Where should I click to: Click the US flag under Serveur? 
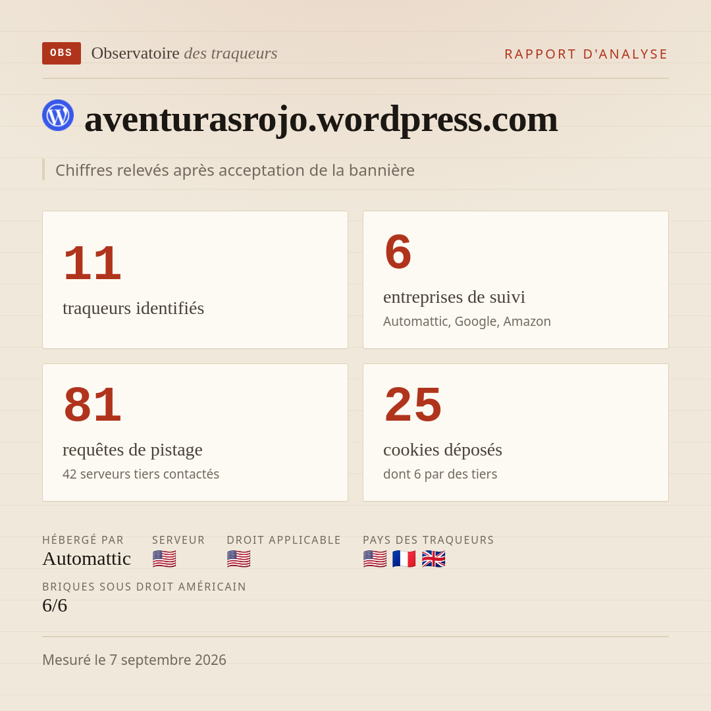coord(164,559)
